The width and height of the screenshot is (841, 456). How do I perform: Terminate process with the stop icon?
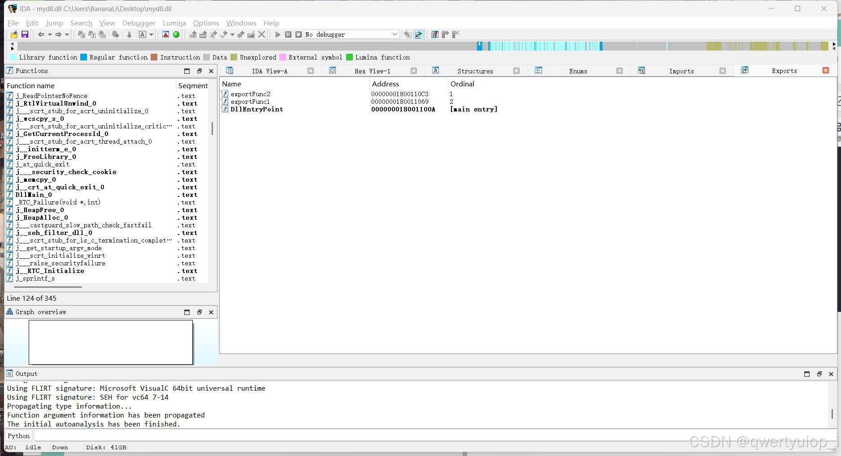click(x=299, y=34)
